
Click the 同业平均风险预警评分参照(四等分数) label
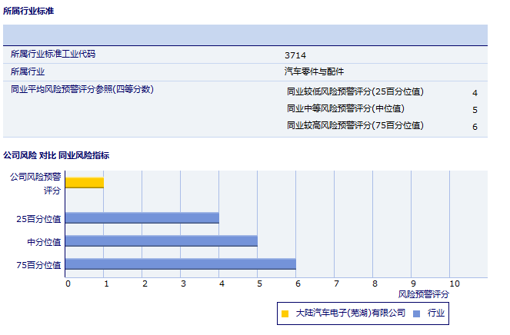82,90
